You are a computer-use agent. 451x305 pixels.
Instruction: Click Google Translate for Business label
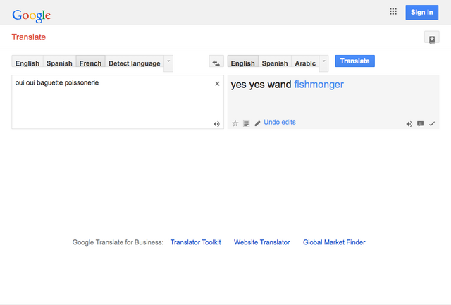(x=118, y=242)
